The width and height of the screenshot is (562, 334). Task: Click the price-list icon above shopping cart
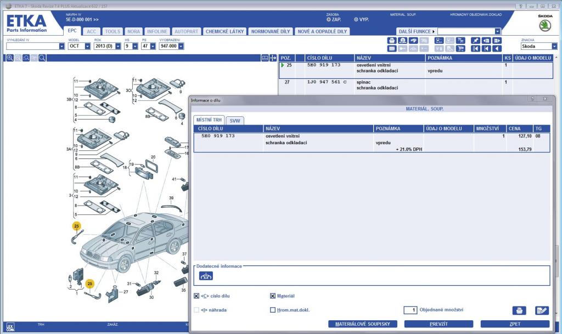tap(460, 41)
